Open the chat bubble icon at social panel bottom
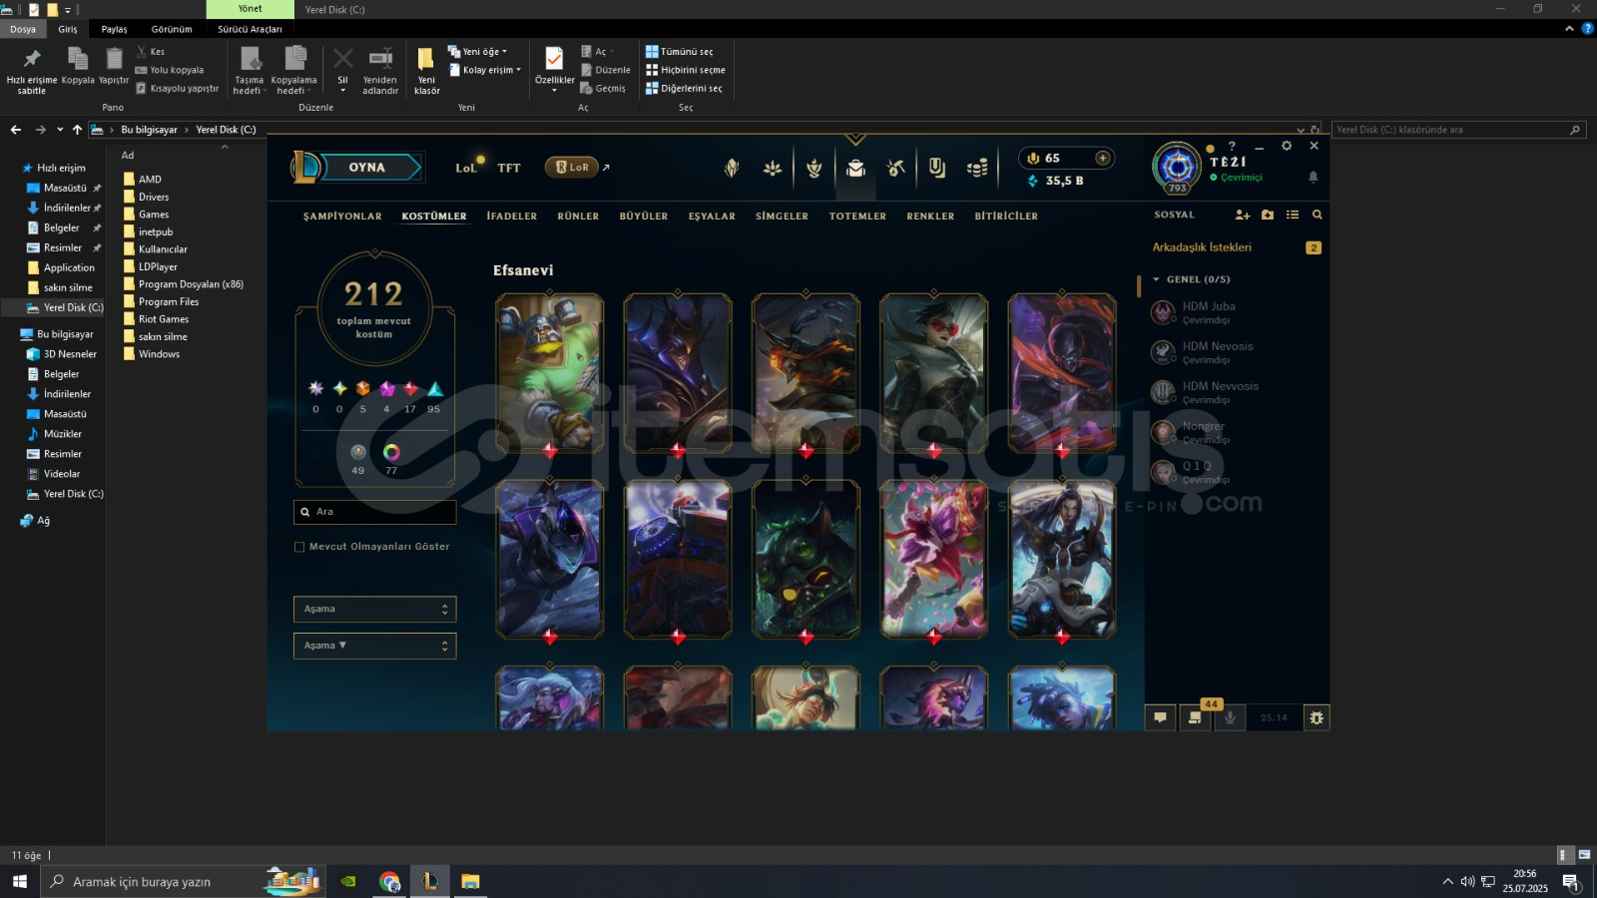The height and width of the screenshot is (898, 1597). point(1160,717)
